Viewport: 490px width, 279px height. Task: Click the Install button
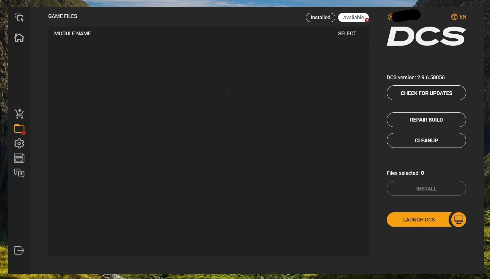[426, 188]
